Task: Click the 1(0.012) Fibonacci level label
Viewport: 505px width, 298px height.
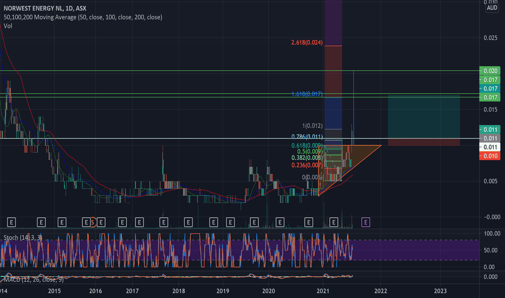Action: [x=312, y=126]
